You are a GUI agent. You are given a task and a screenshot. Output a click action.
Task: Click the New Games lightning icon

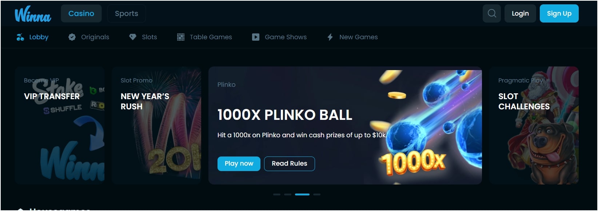[330, 37]
